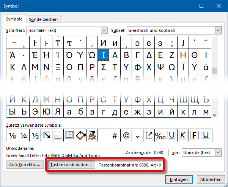Screen dimensions: 228x187
Task: Open the von Unicode (hex) dropdown
Action: point(218,152)
